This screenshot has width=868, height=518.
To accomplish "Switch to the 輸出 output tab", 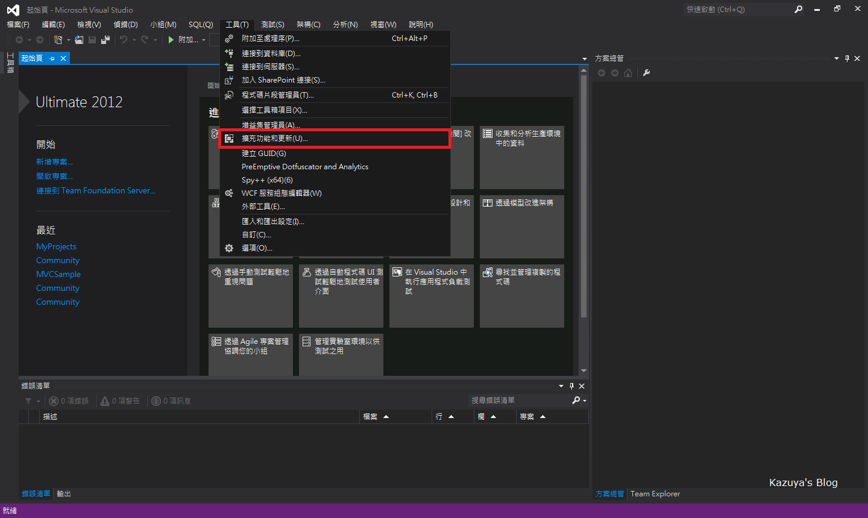I will [64, 494].
